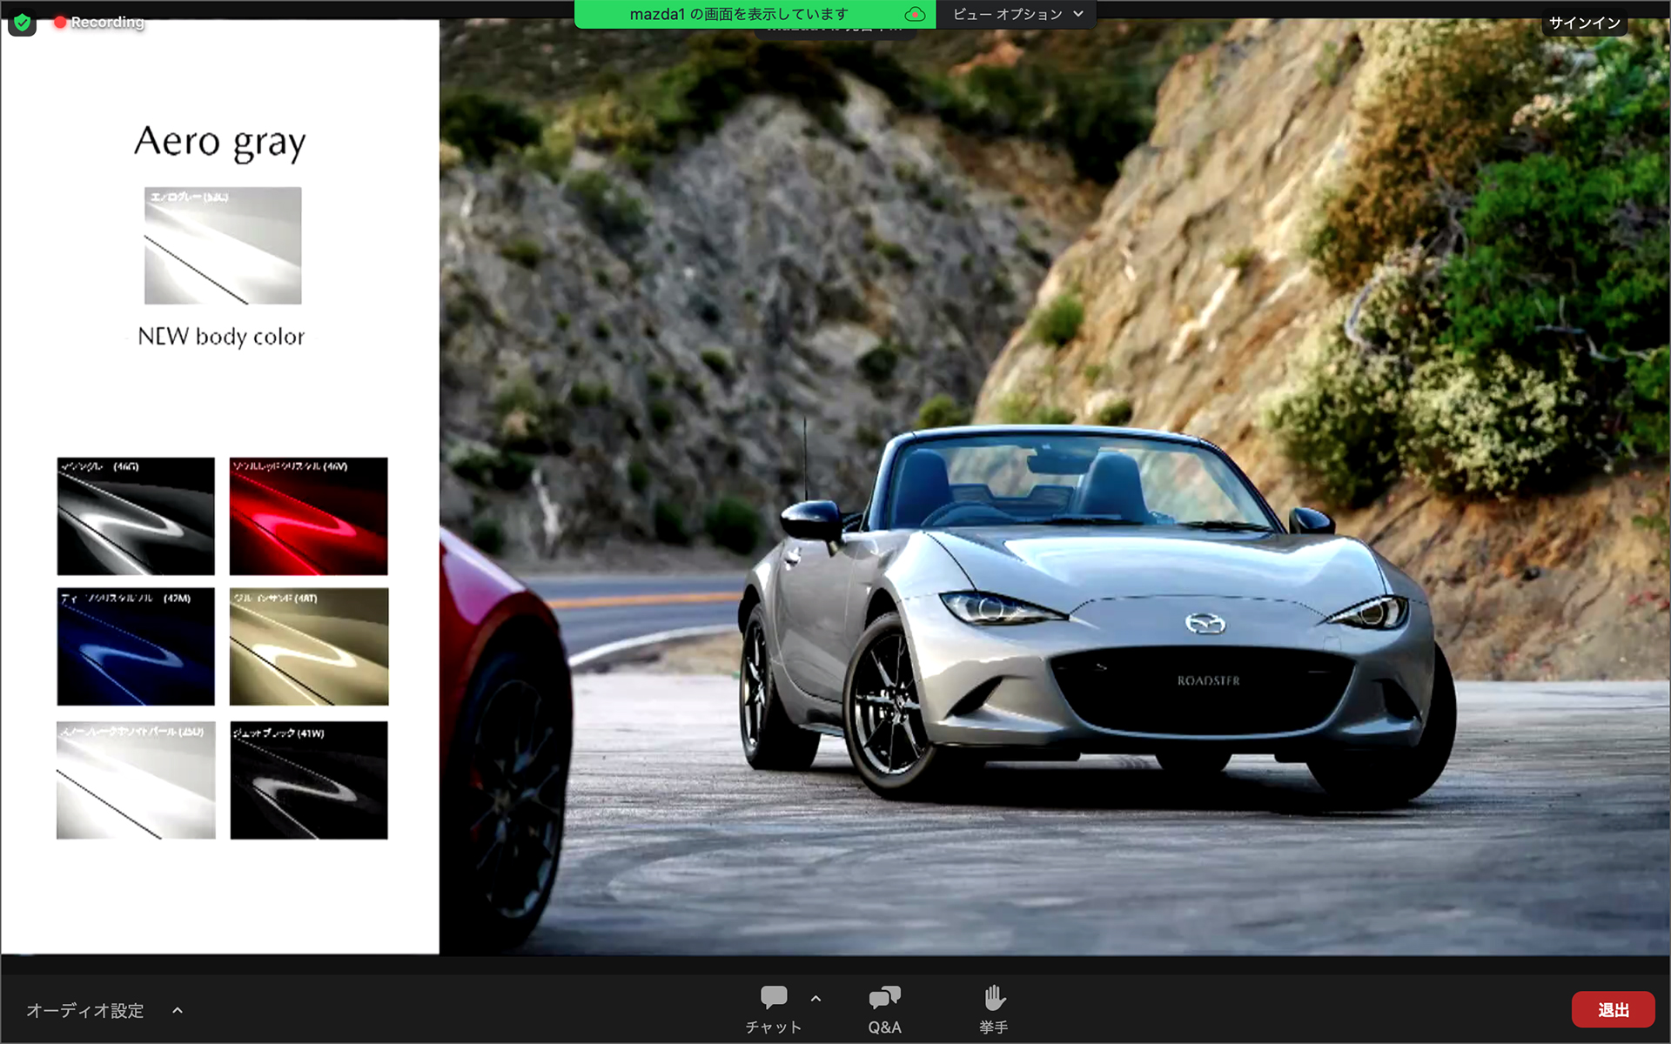Click the green encryption shield icon
The width and height of the screenshot is (1671, 1044).
click(23, 23)
